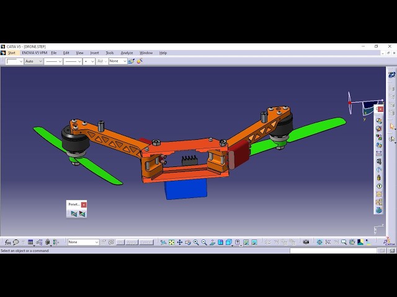The image size is (397, 297).
Task: Open the Analyze menu
Action: (x=127, y=53)
